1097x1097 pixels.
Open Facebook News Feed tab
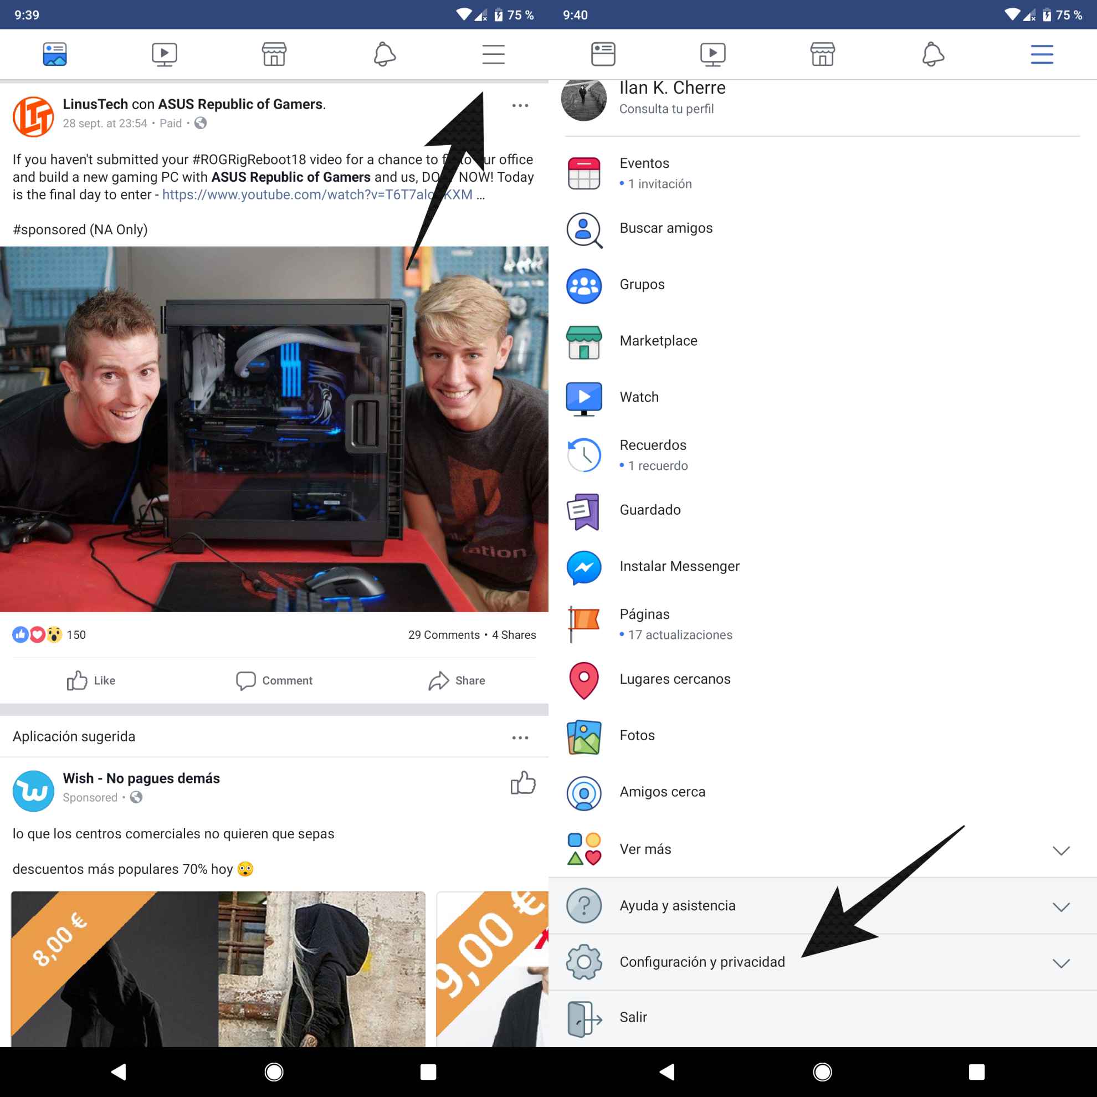coord(54,54)
